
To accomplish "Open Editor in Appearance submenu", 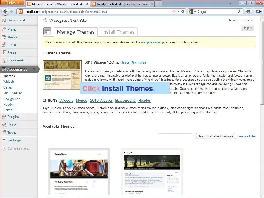I will click(x=7, y=110).
